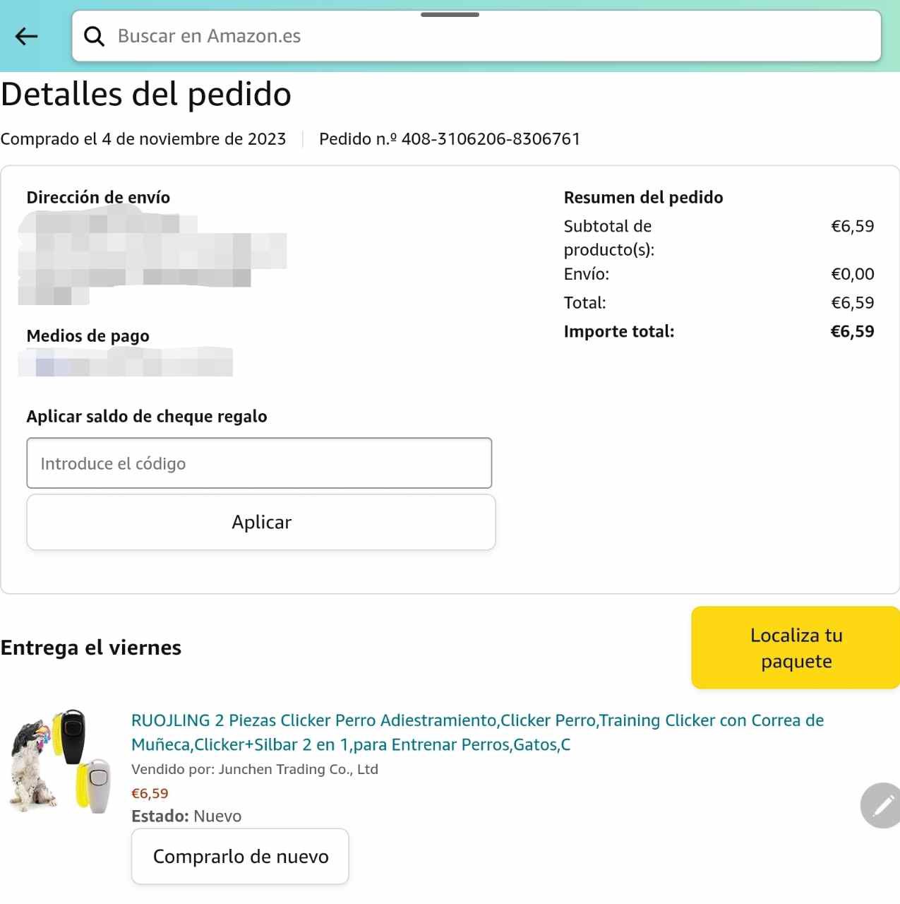This screenshot has height=904, width=900.
Task: Click the 'Entrega el viernes' heading
Action: coord(91,648)
